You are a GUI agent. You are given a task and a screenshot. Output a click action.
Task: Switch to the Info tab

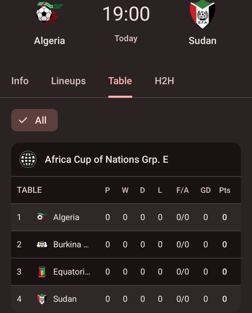[20, 81]
